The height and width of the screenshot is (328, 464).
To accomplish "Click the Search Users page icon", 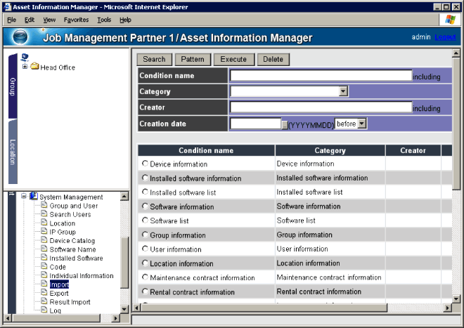I will [x=44, y=214].
